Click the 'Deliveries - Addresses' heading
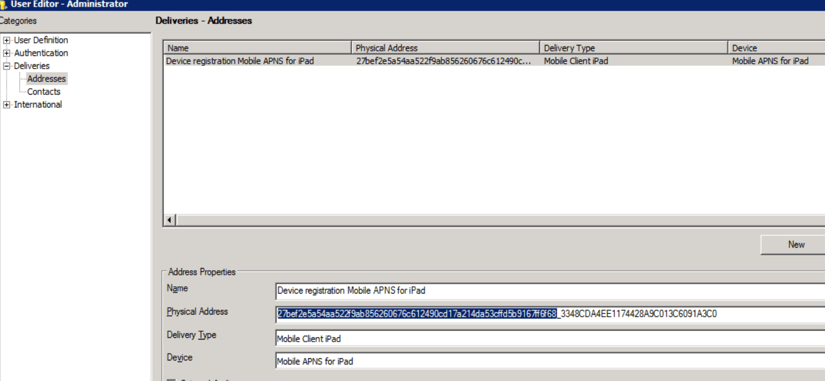 [204, 20]
